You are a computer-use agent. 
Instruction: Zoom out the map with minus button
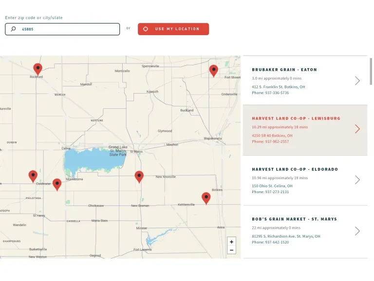click(231, 250)
